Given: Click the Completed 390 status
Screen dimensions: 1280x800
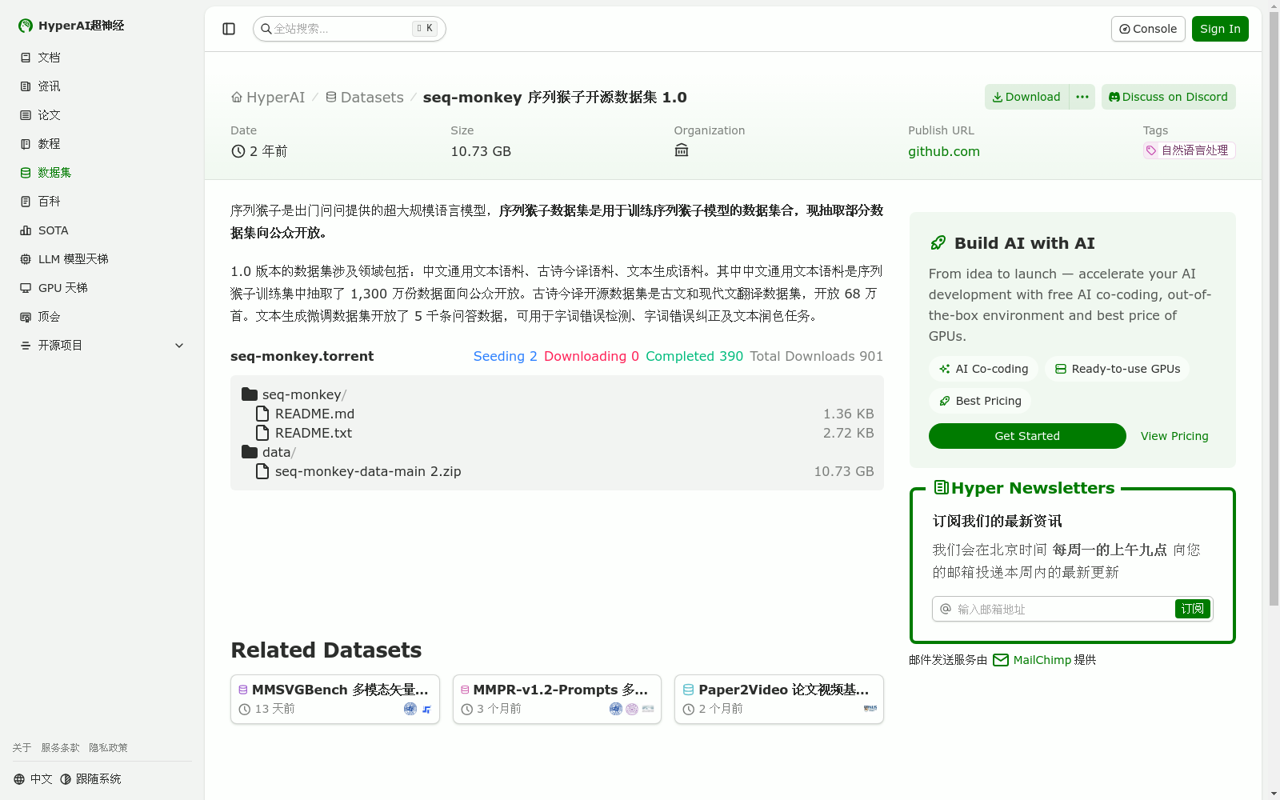Looking at the screenshot, I should pos(694,356).
